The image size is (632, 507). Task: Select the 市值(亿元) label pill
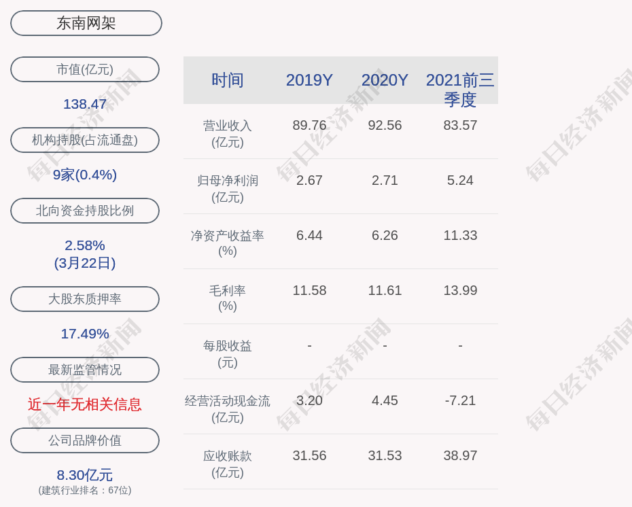85,69
